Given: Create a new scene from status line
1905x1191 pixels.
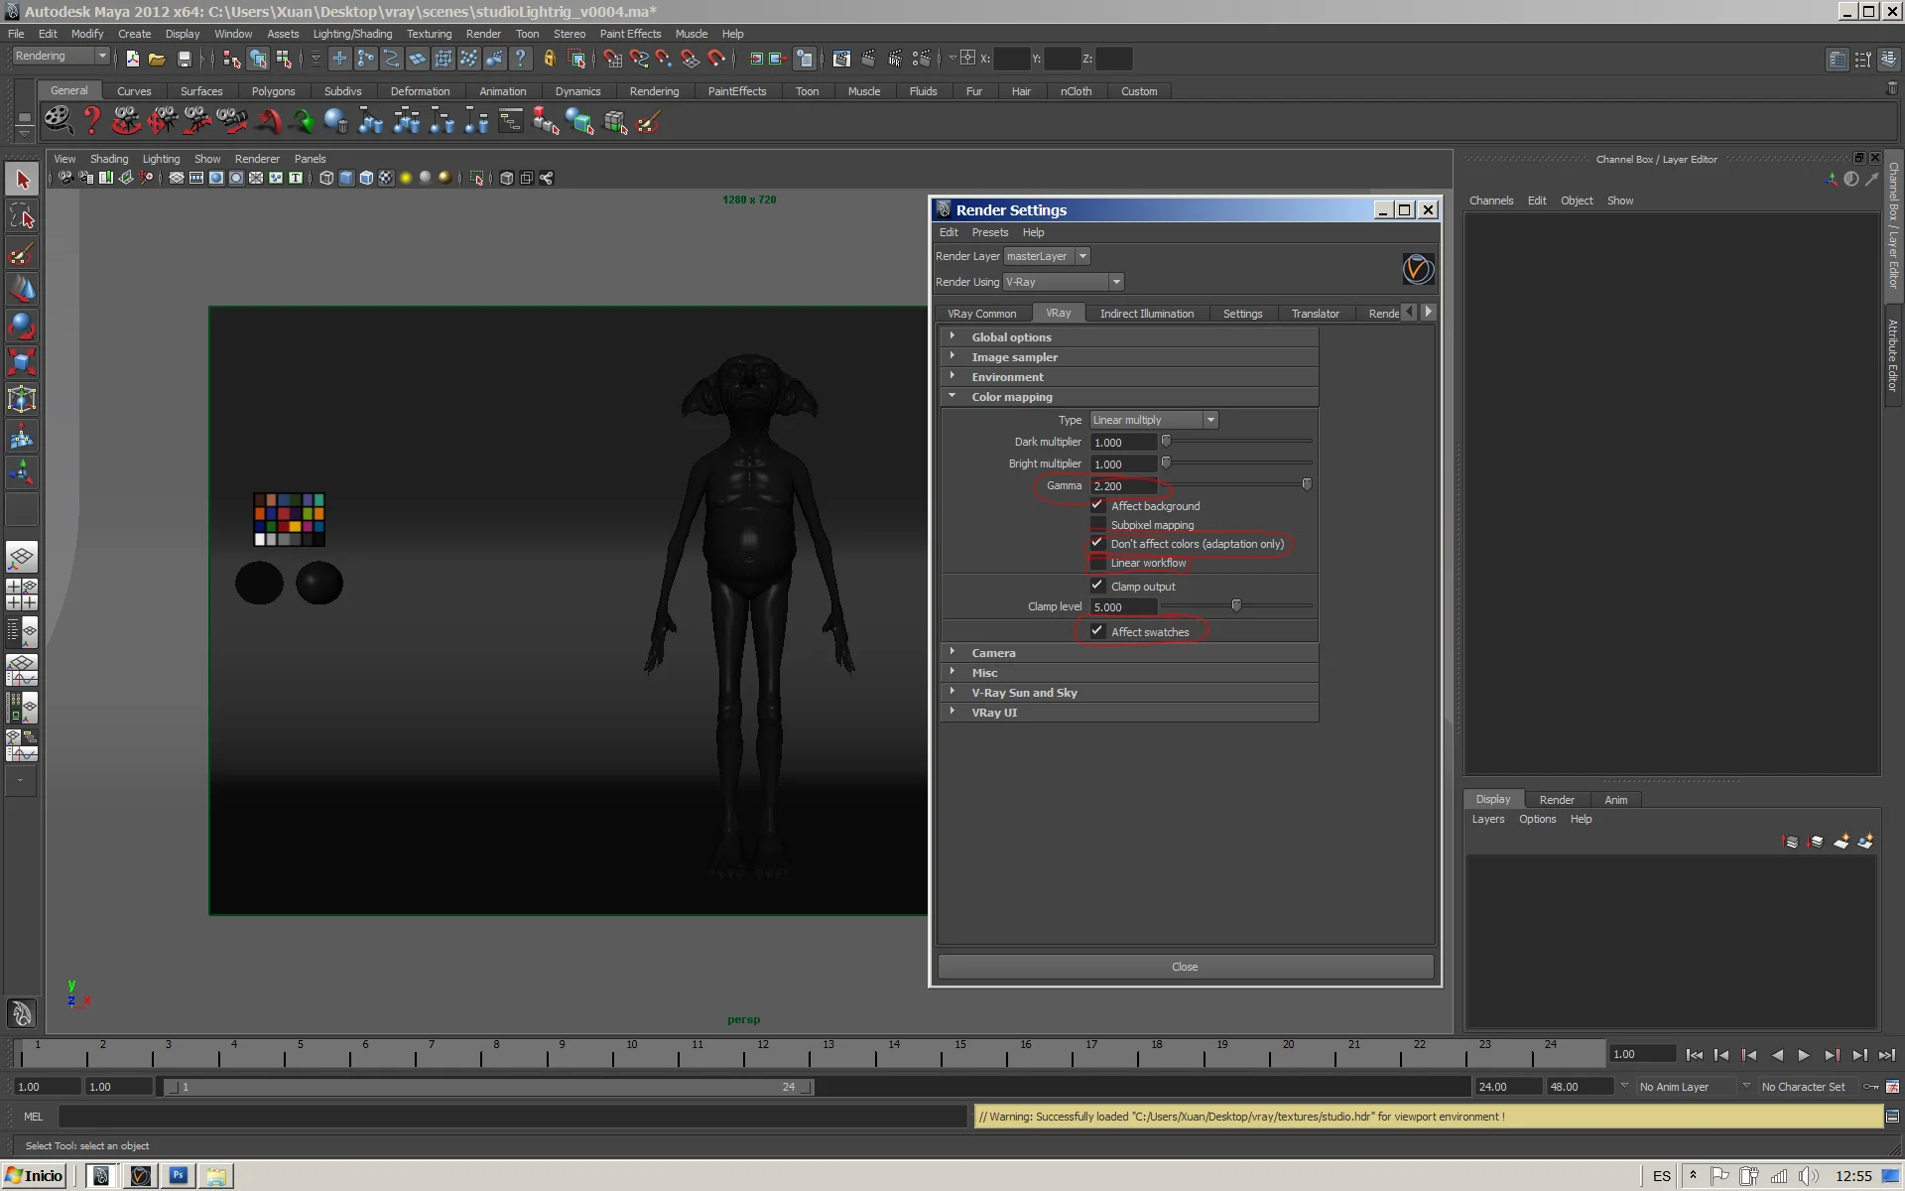Looking at the screenshot, I should [x=132, y=60].
